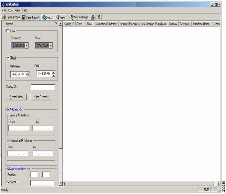Click the results horizontal scrollbar thumb
Viewport: 226px width, 194px height.
140,184
